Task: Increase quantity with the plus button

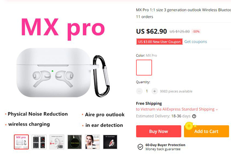Action: click(154, 91)
